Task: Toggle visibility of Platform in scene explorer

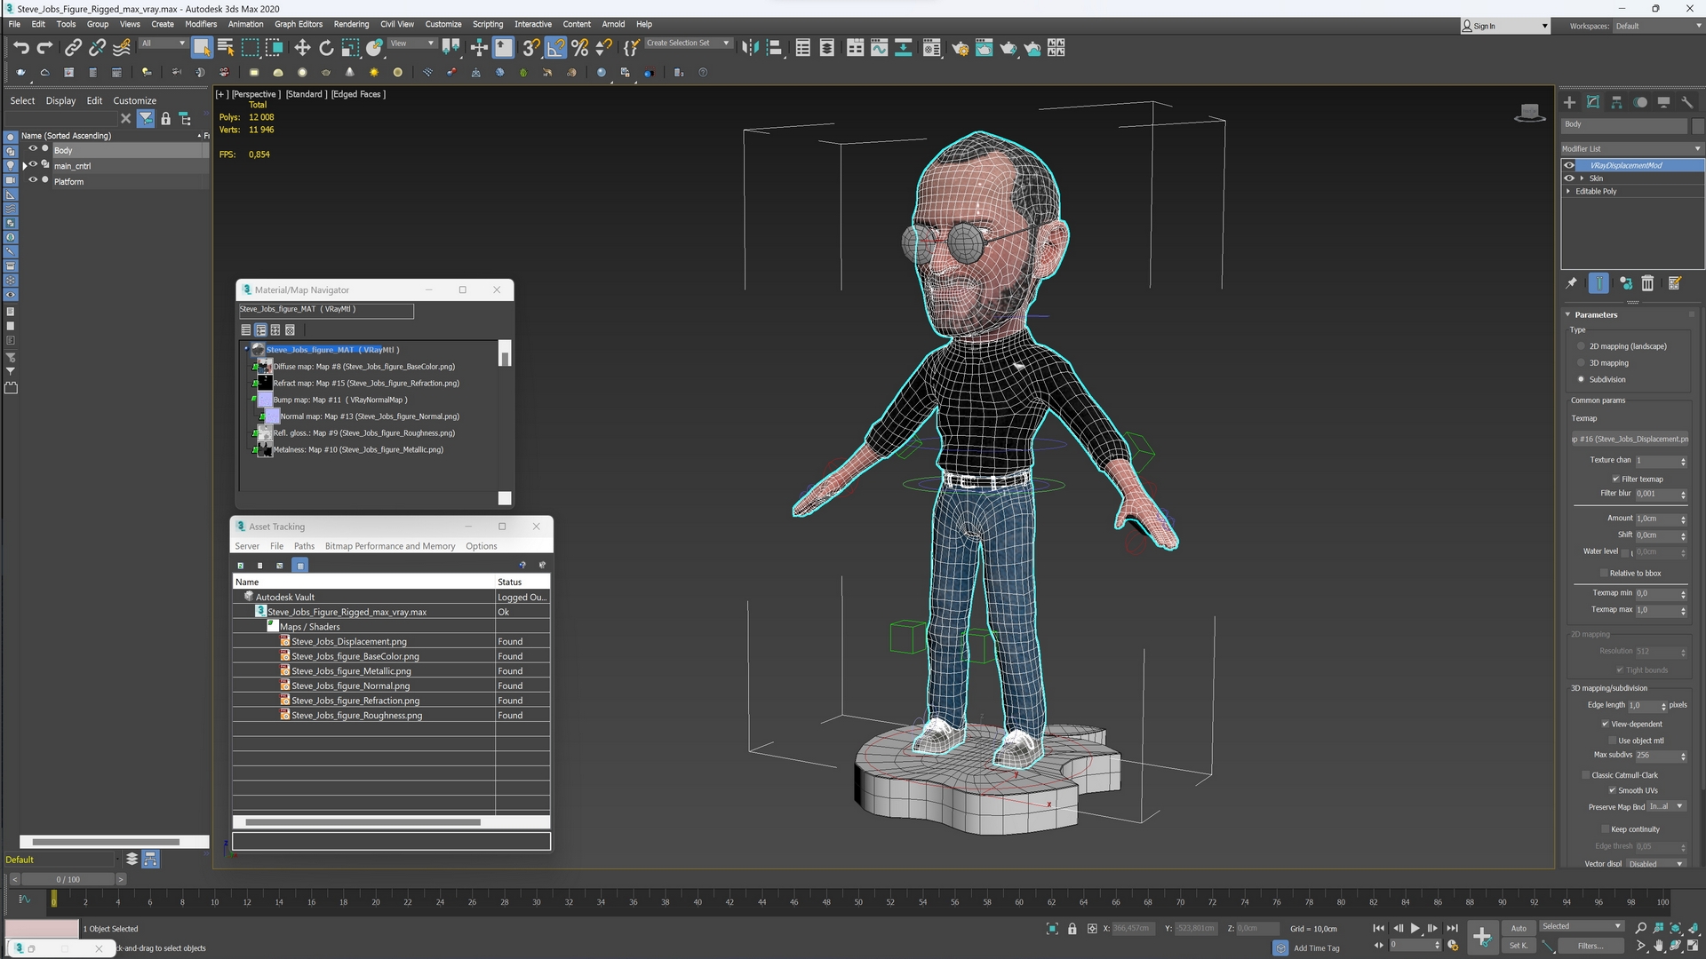Action: pos(33,180)
